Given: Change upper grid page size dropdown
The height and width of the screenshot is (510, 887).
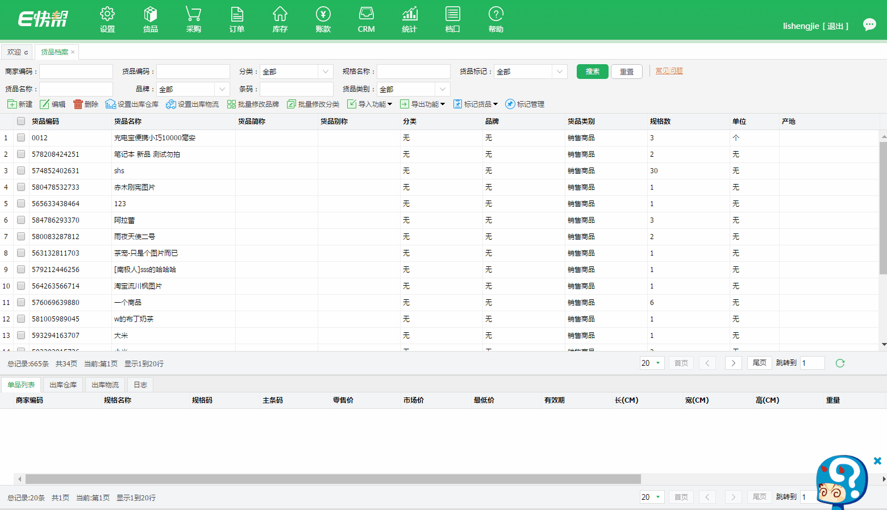Looking at the screenshot, I should 652,363.
